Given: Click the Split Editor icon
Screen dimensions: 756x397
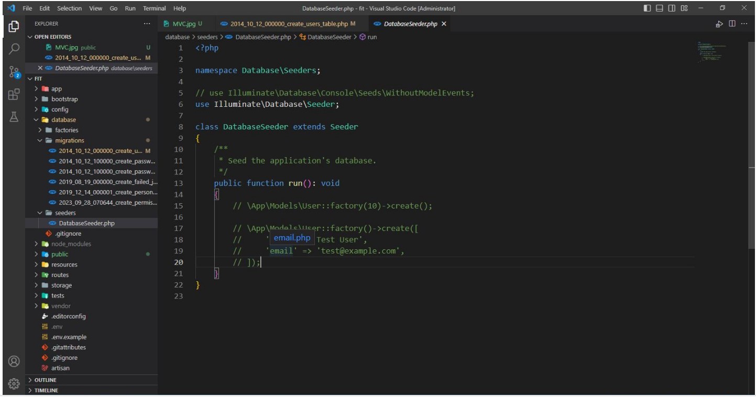Looking at the screenshot, I should (x=732, y=24).
